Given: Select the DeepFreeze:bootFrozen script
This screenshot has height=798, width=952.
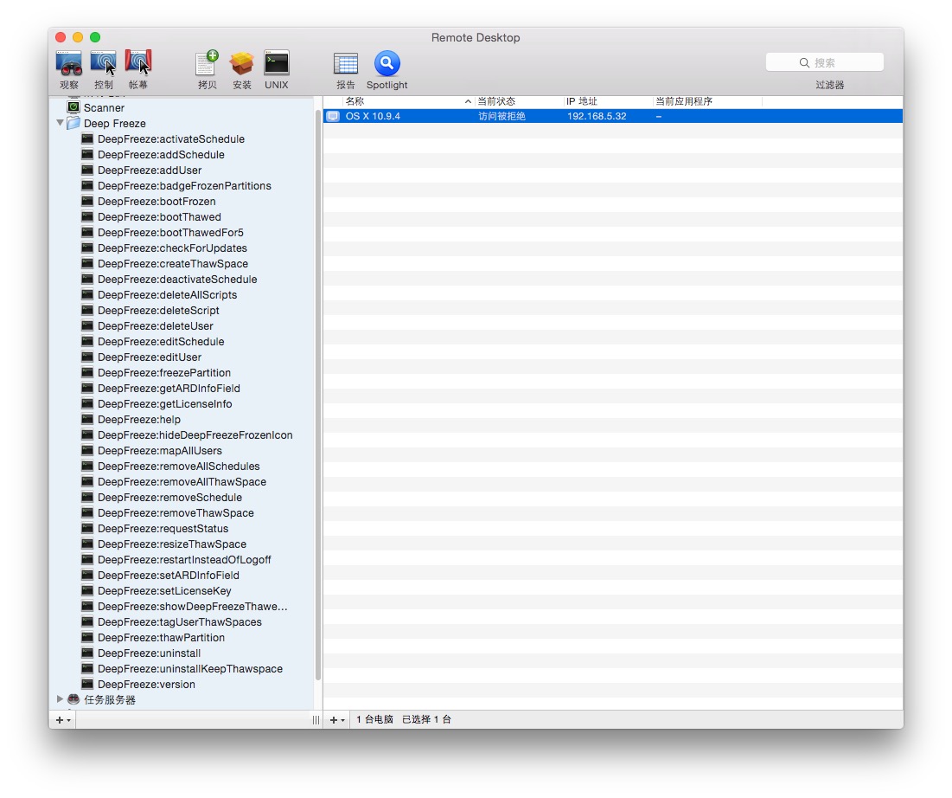Looking at the screenshot, I should pyautogui.click(x=157, y=202).
